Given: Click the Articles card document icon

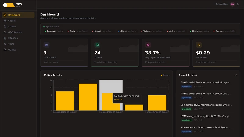Looking at the screenshot, I should pyautogui.click(x=97, y=45).
